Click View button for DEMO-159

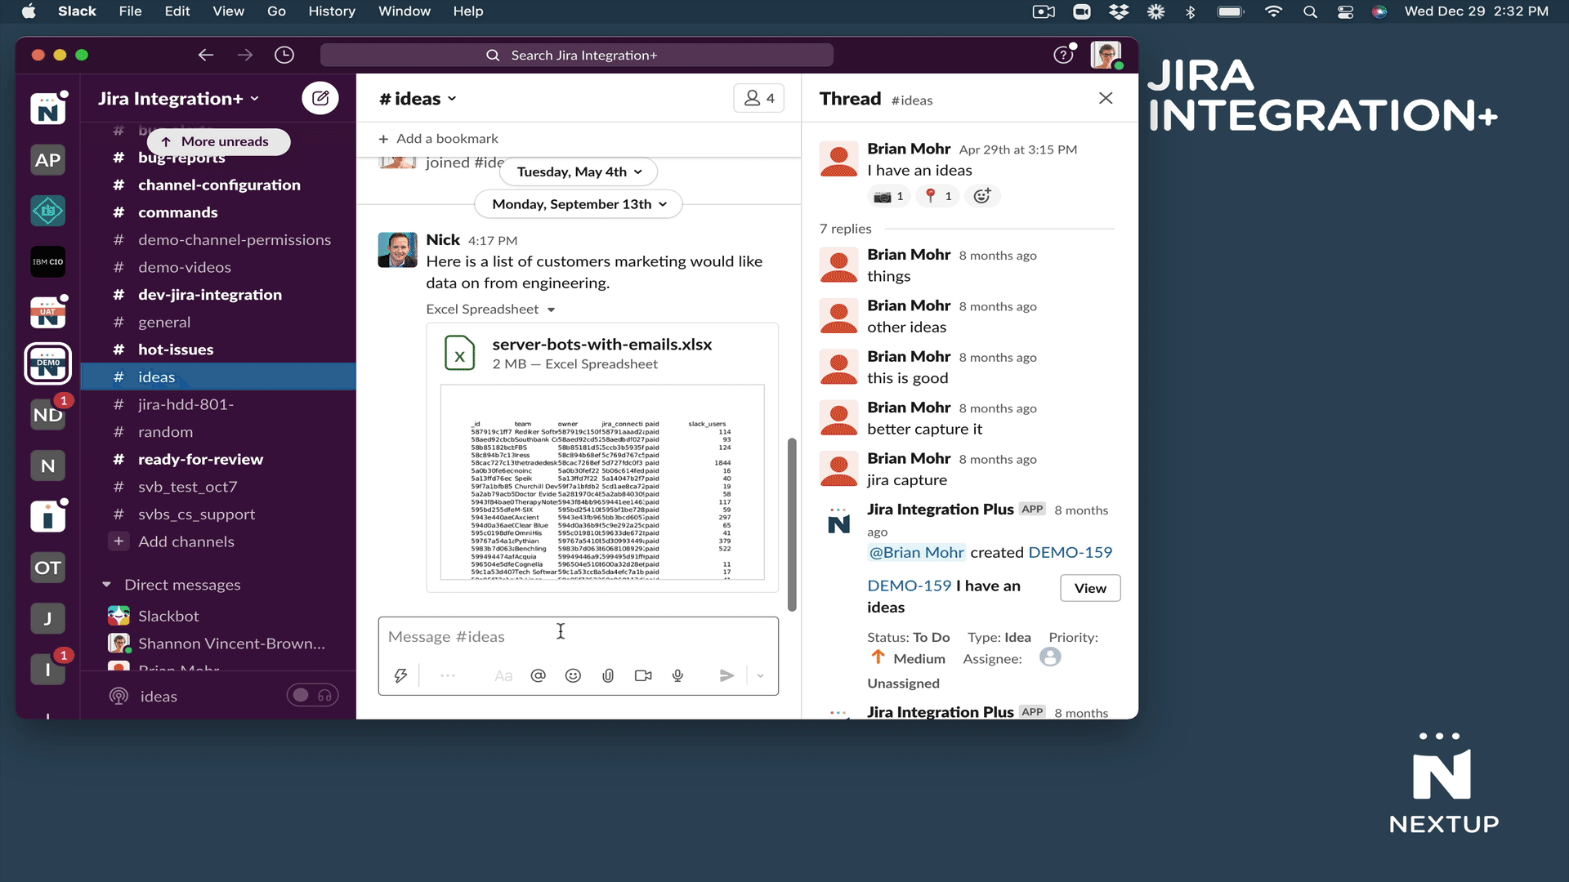point(1090,588)
